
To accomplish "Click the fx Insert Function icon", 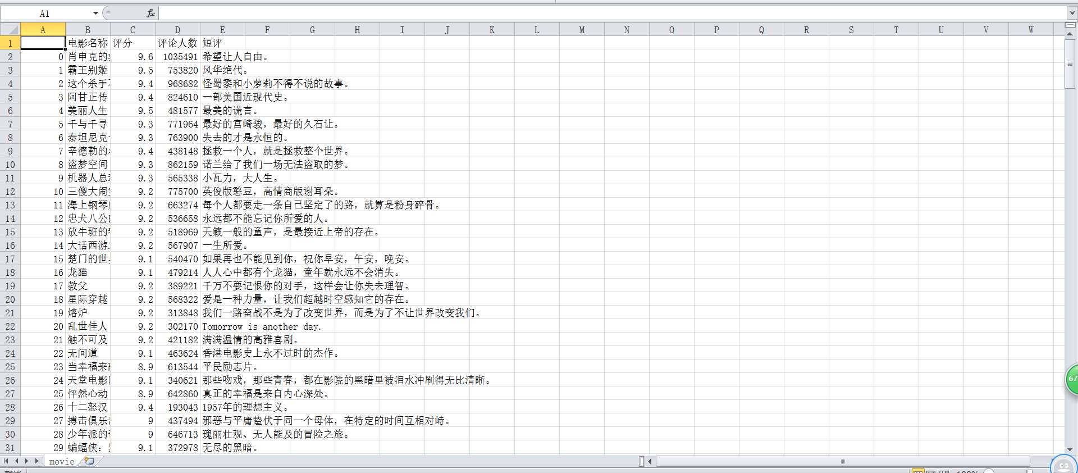I will 150,13.
